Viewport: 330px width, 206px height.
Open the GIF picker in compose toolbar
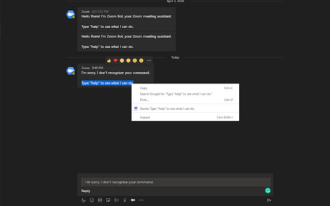click(x=100, y=200)
